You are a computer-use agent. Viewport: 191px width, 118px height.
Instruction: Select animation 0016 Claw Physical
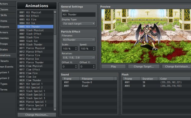click(35, 66)
